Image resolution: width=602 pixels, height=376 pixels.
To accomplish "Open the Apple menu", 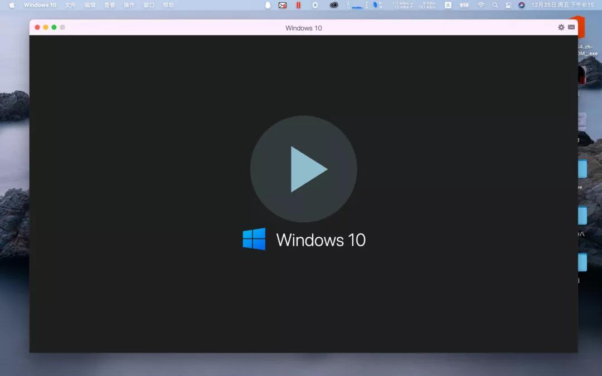I will 11,5.
